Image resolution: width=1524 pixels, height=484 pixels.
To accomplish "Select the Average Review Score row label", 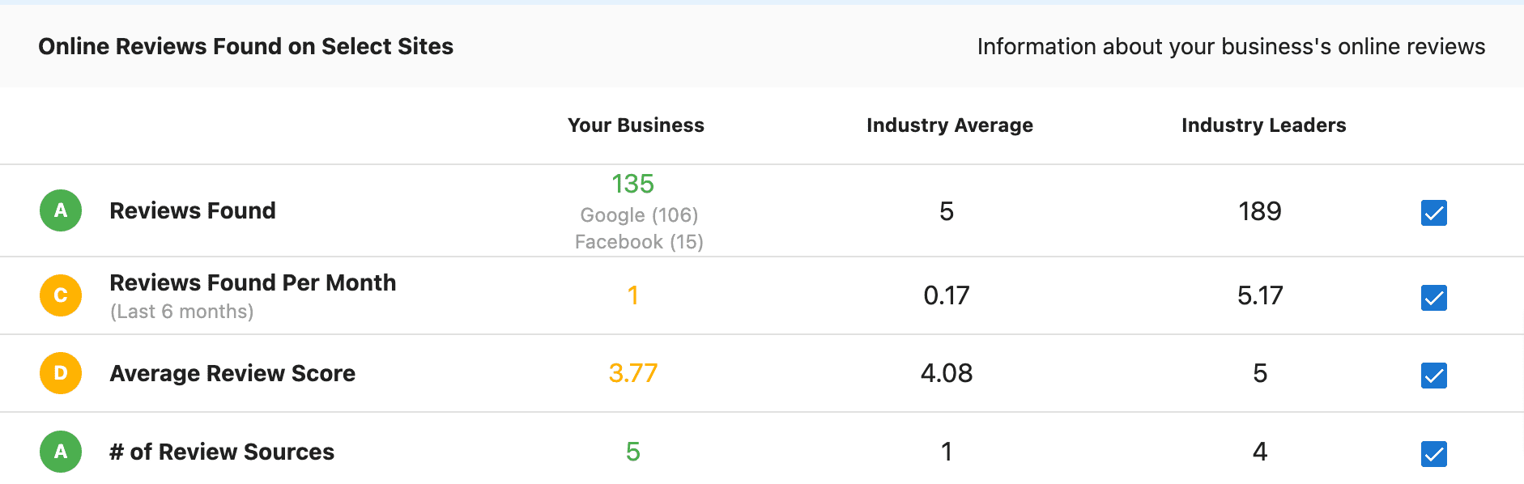I will click(232, 373).
